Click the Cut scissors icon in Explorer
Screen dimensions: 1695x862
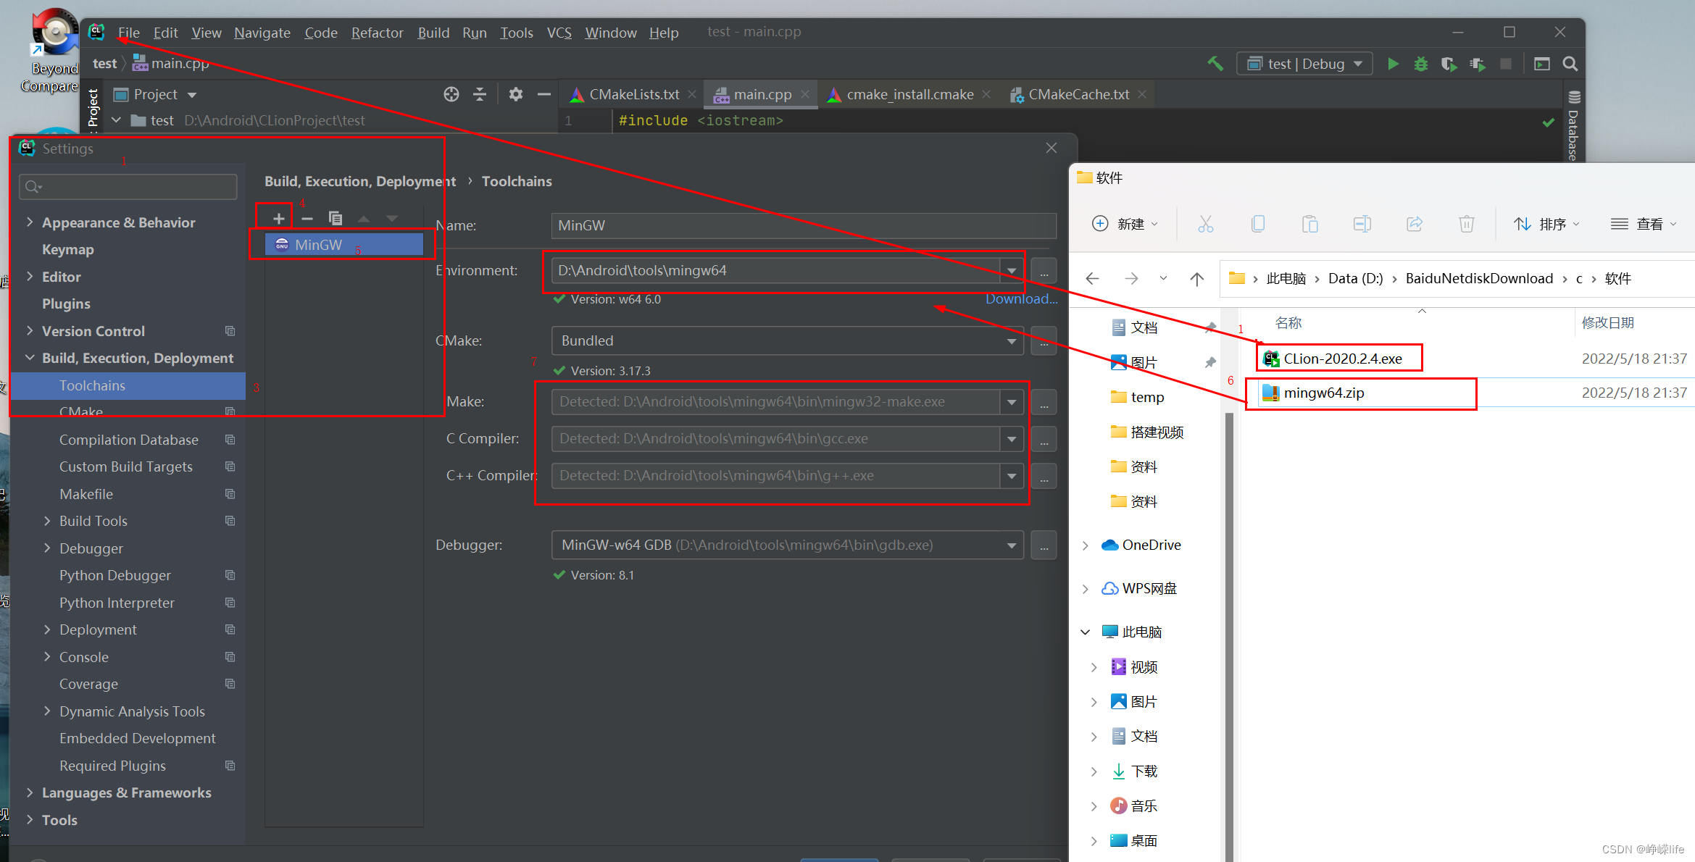pyautogui.click(x=1205, y=224)
